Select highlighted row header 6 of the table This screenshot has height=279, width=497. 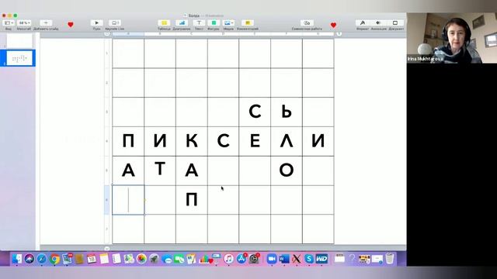(x=107, y=200)
